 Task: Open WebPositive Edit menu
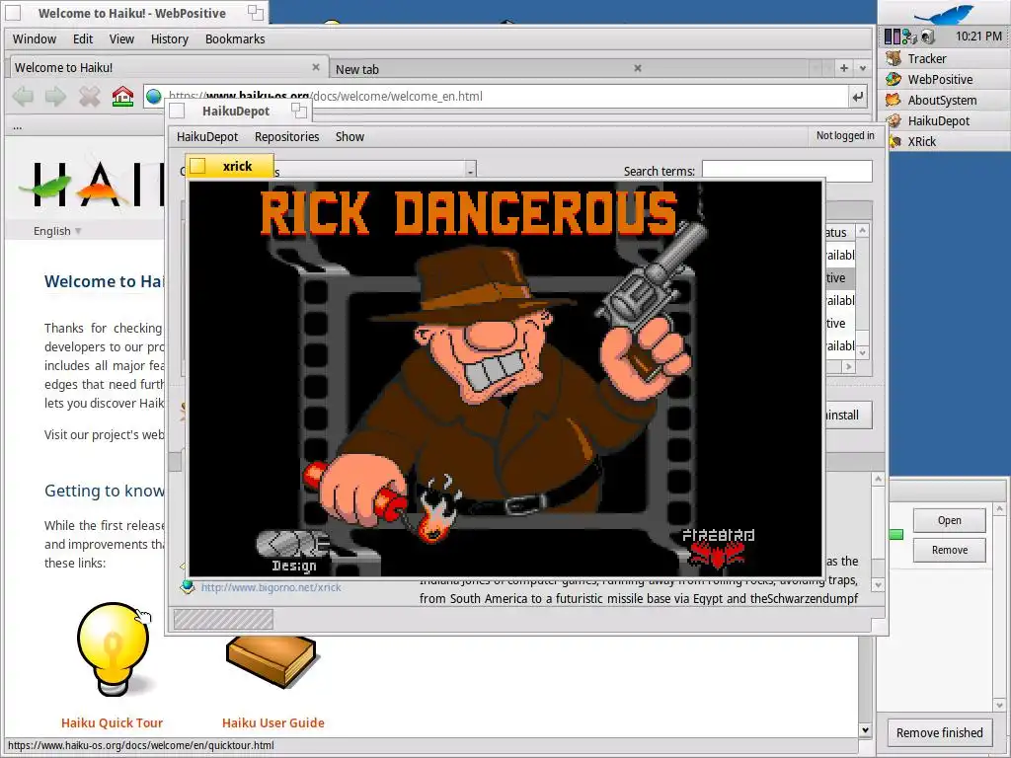(x=83, y=38)
